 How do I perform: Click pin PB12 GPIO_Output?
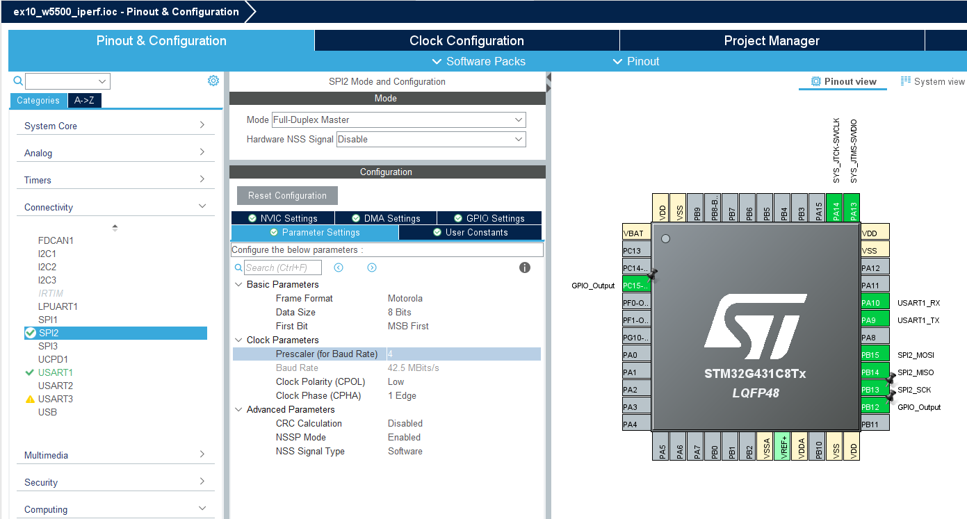(x=875, y=407)
